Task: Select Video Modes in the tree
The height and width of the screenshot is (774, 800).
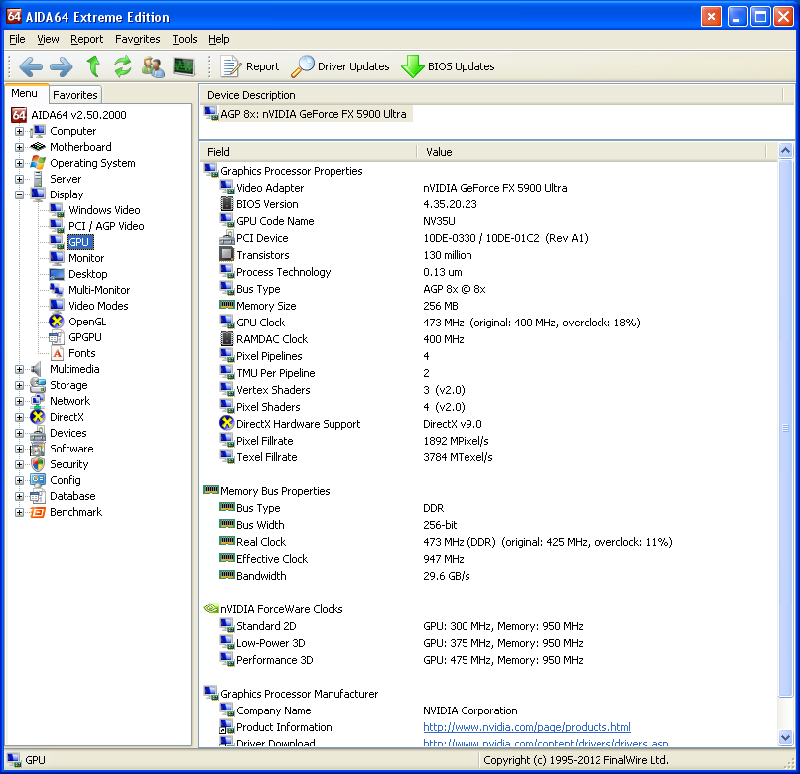Action: [x=98, y=305]
